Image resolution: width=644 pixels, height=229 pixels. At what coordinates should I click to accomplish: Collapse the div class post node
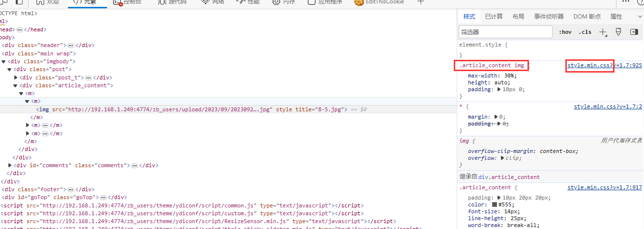click(x=10, y=70)
